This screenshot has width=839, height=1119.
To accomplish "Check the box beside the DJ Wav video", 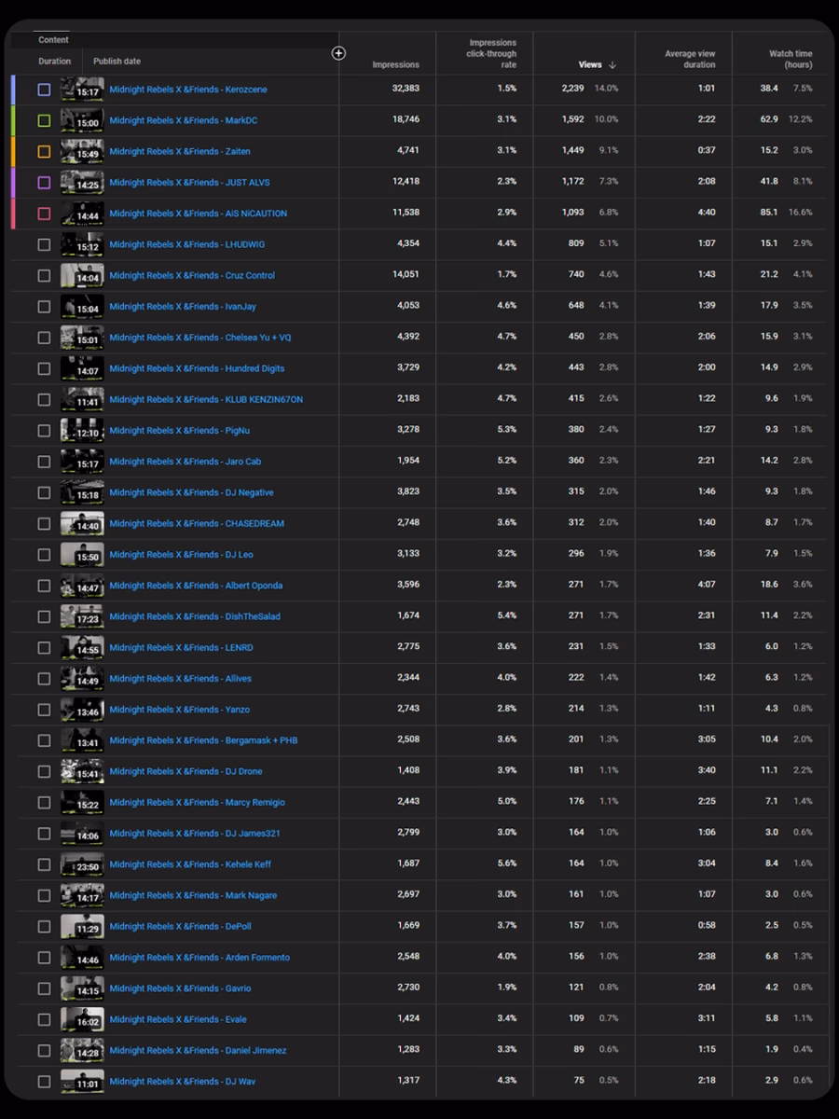I will (44, 1082).
